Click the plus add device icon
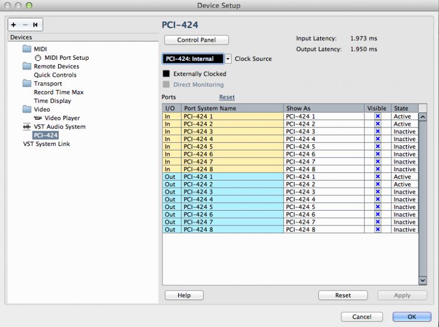439x327 pixels. (x=13, y=25)
